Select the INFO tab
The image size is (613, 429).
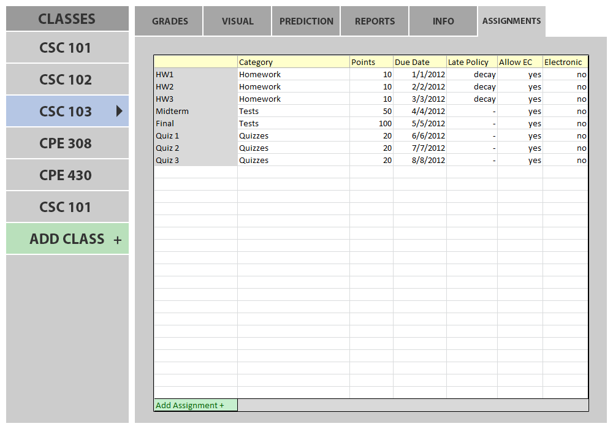443,21
